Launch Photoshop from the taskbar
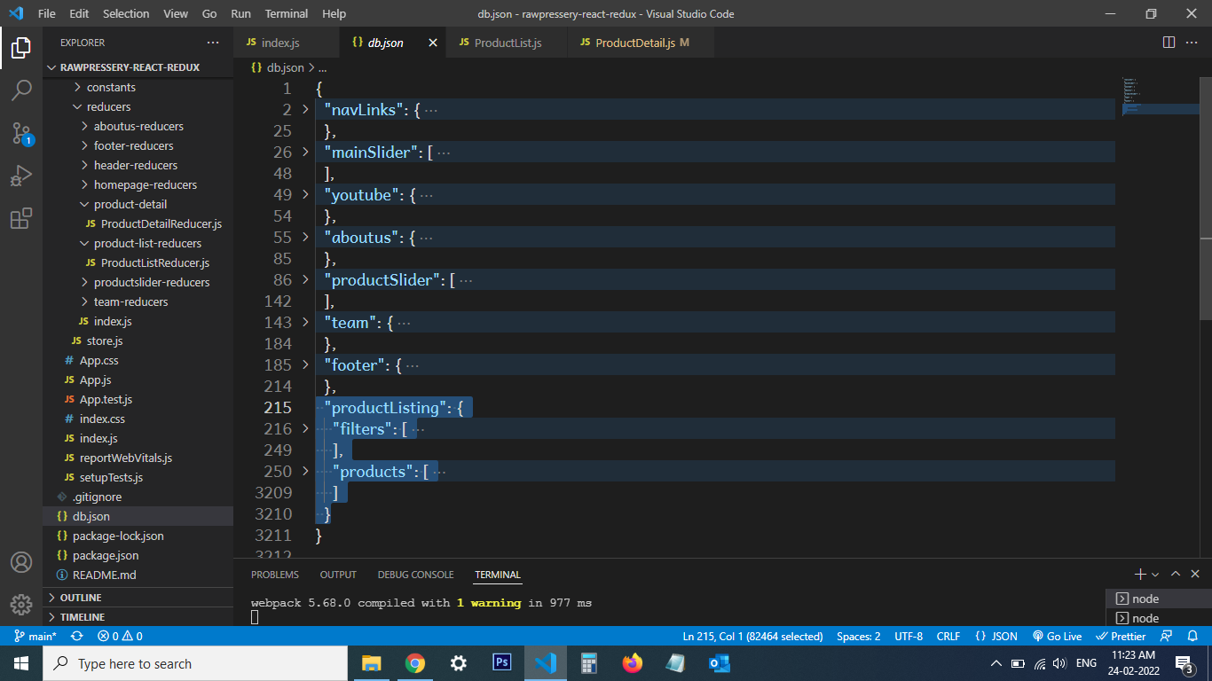 [501, 663]
